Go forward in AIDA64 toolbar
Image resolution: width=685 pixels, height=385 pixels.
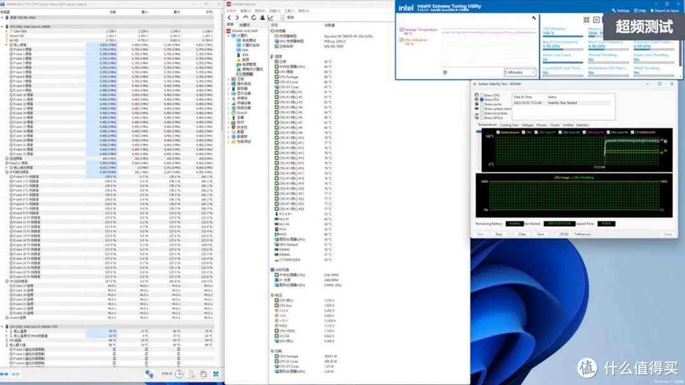(x=237, y=18)
